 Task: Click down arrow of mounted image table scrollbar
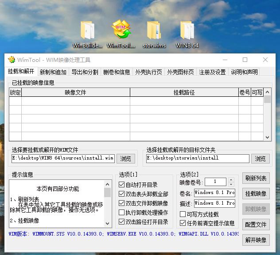[267, 137]
